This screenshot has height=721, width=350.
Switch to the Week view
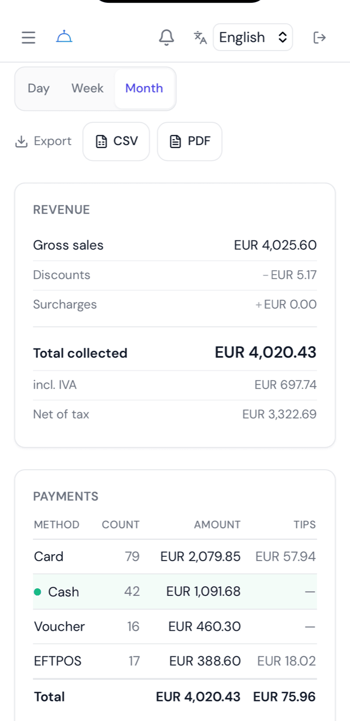coord(87,89)
